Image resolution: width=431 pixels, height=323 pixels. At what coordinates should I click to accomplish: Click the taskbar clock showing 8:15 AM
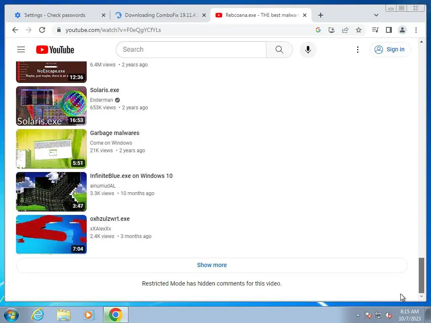pos(410,315)
